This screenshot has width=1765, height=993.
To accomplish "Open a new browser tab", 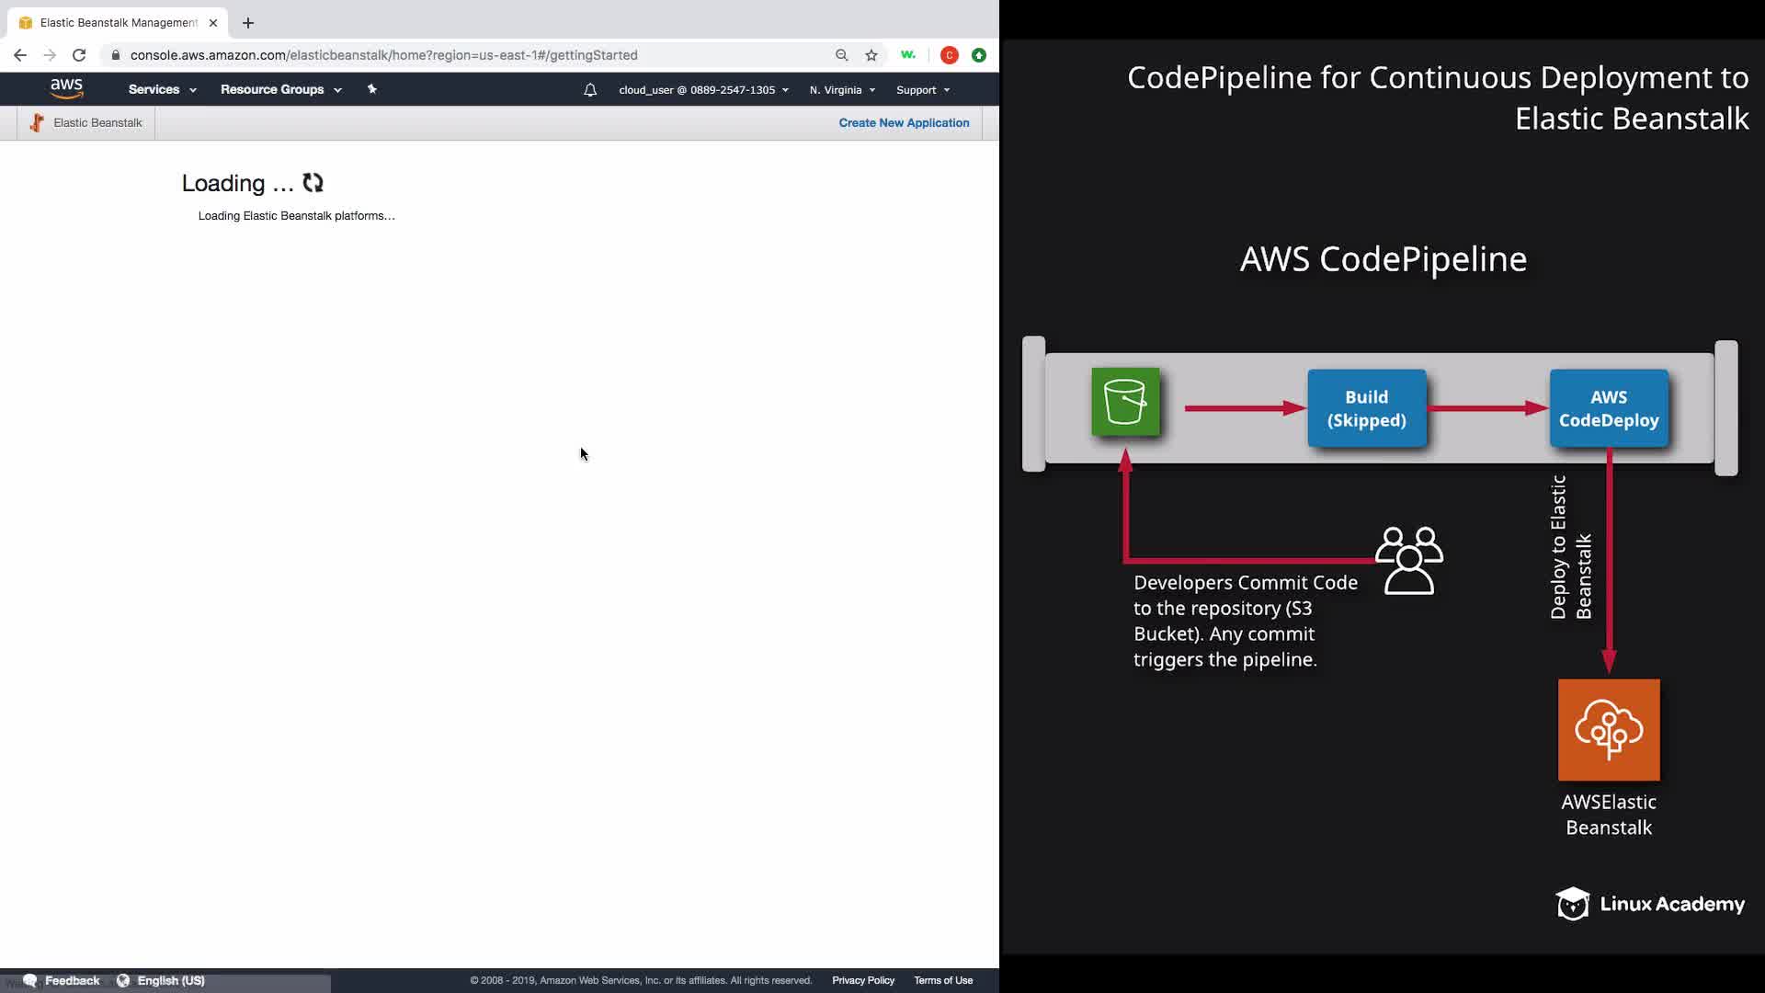I will point(248,23).
